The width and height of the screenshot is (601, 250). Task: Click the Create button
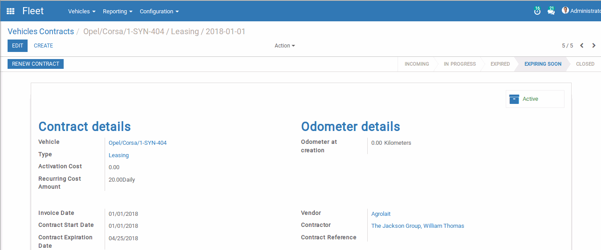coord(43,46)
